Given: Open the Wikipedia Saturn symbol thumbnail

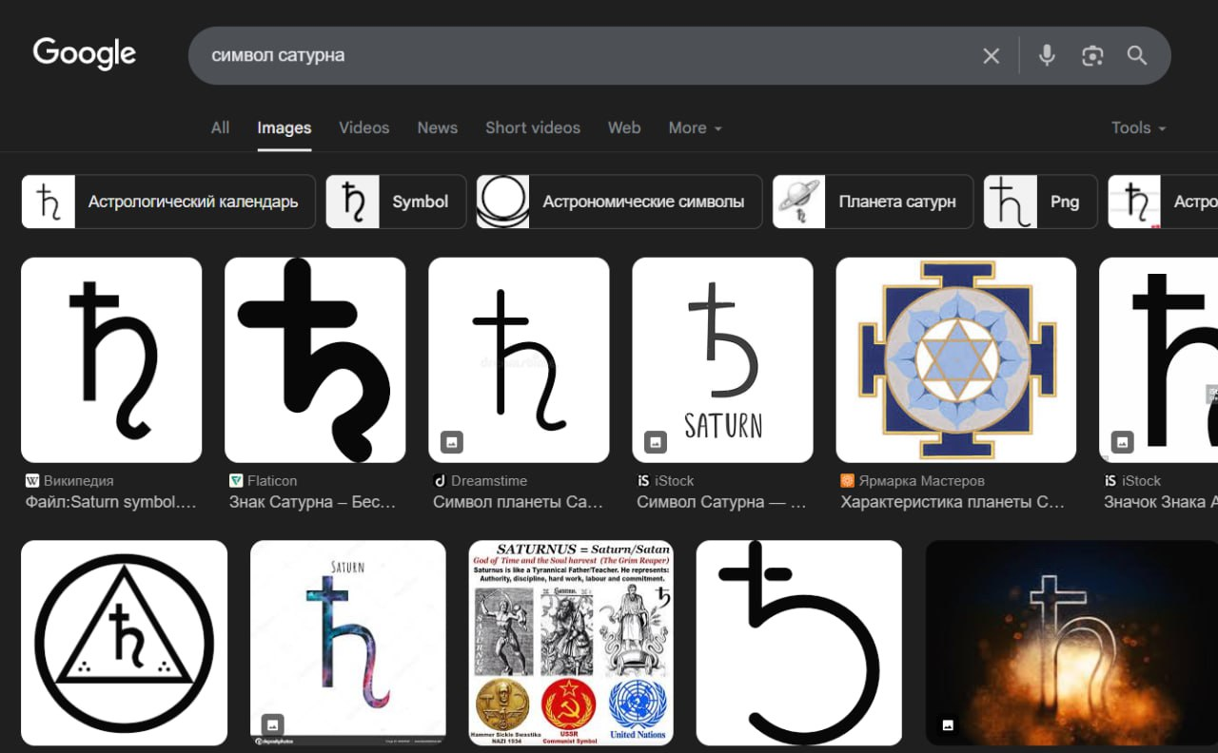Looking at the screenshot, I should [111, 359].
